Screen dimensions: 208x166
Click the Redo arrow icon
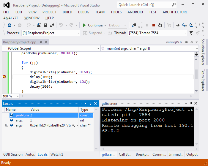click(71, 25)
